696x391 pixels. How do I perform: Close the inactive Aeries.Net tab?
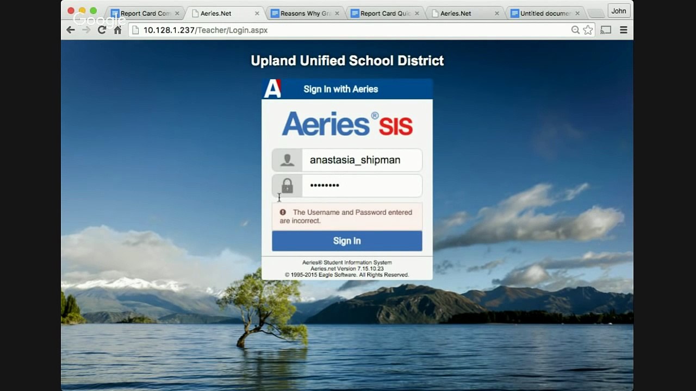(496, 14)
